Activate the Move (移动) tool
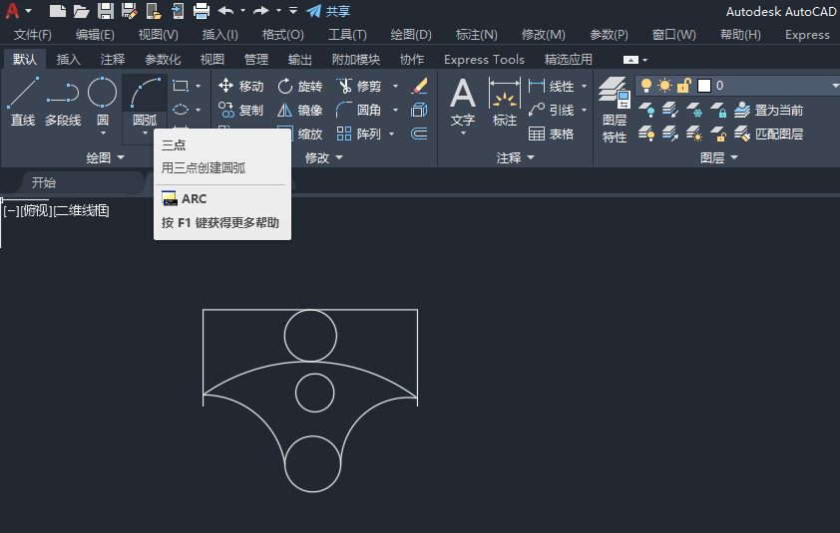Viewport: 840px width, 533px height. coord(241,86)
